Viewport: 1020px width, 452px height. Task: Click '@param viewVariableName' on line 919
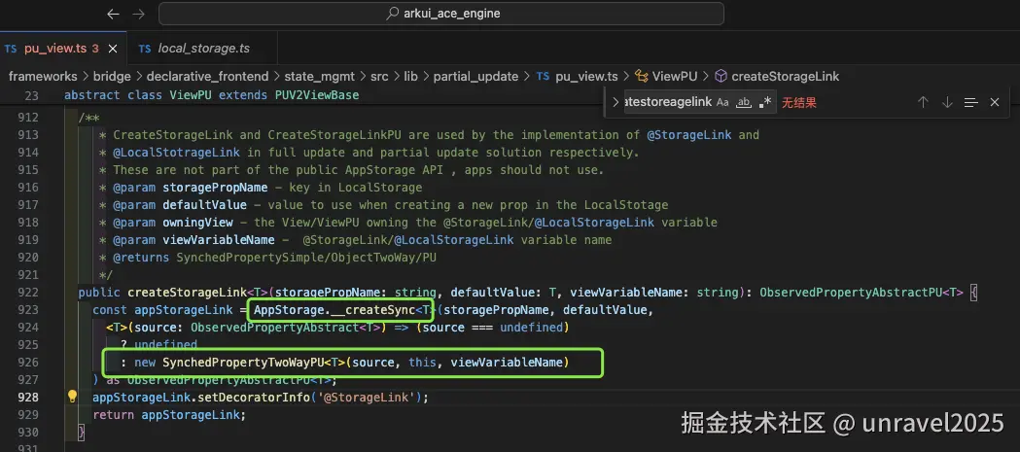pos(193,240)
